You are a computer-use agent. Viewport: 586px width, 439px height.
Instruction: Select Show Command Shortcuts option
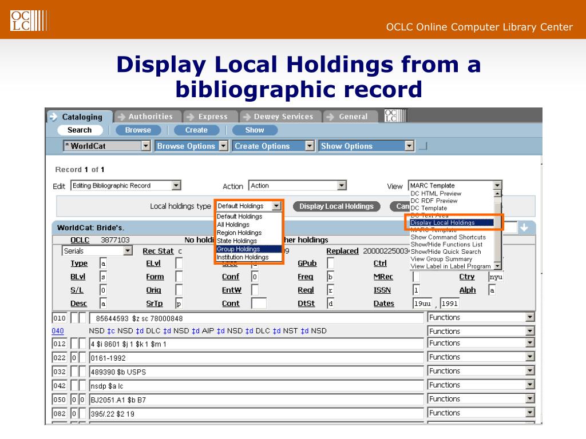click(448, 237)
